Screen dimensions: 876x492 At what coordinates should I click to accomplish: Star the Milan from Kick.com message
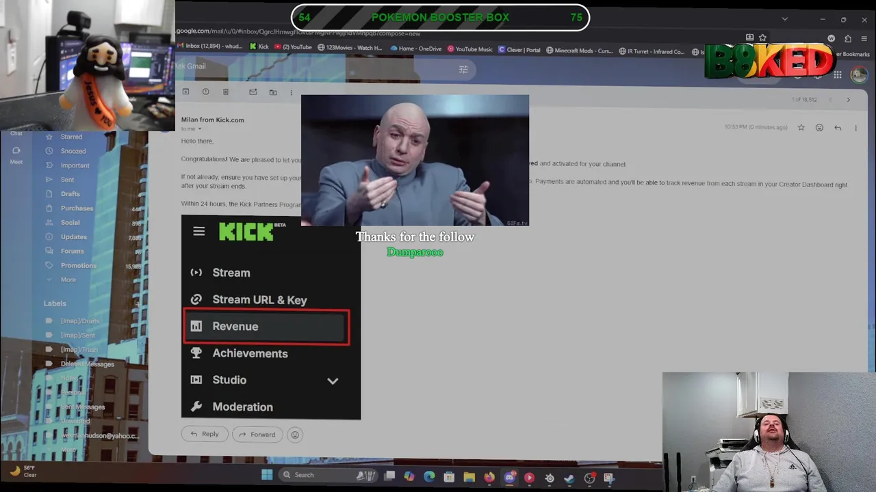click(801, 128)
